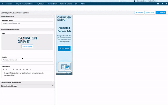Open the Ad Center menu
The width and height of the screenshot is (168, 105).
10,4
